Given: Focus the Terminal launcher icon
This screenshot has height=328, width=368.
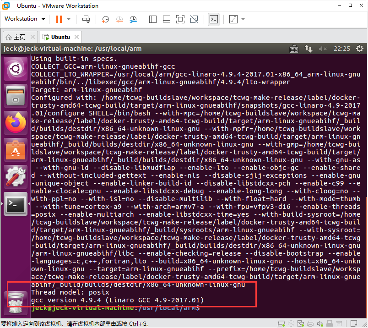Looking at the screenshot, I should pyautogui.click(x=16, y=204).
